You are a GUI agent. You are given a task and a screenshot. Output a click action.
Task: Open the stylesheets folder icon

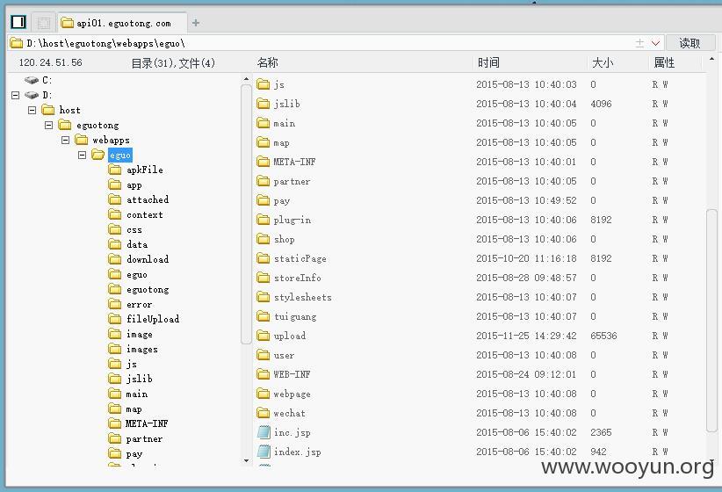coord(263,297)
